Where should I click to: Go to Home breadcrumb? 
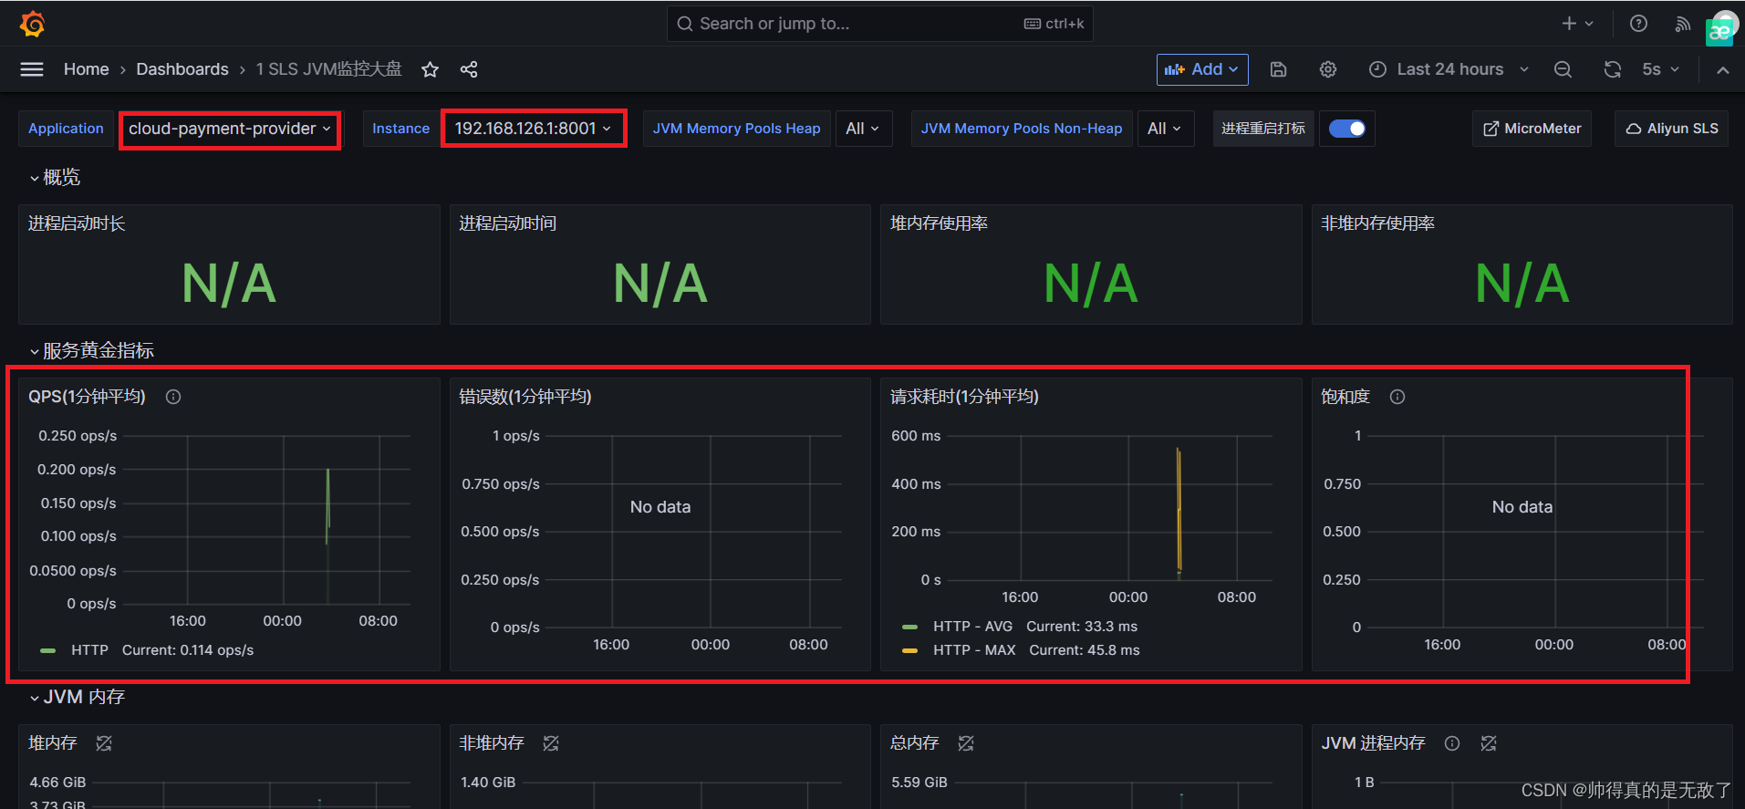click(86, 69)
